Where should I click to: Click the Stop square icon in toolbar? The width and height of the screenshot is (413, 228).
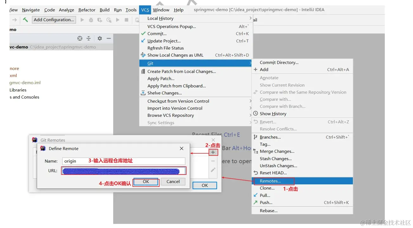click(126, 20)
